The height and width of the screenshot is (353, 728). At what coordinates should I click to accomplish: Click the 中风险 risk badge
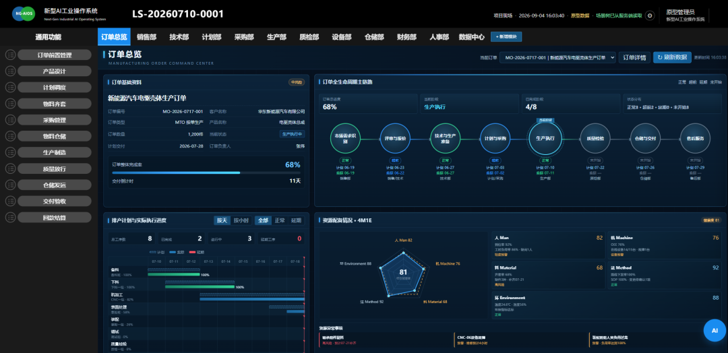click(296, 82)
